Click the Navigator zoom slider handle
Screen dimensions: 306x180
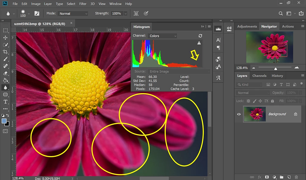276,69
